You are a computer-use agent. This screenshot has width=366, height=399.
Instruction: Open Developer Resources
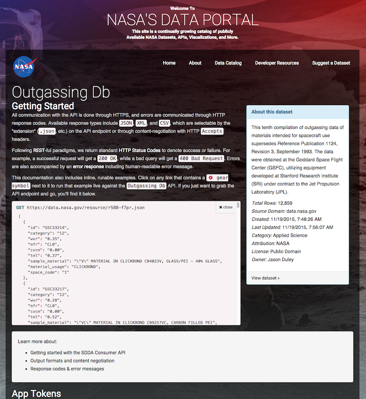277,63
